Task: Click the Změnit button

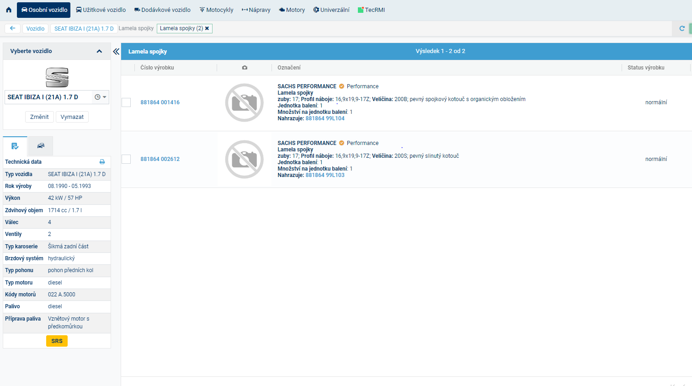Action: pos(39,117)
